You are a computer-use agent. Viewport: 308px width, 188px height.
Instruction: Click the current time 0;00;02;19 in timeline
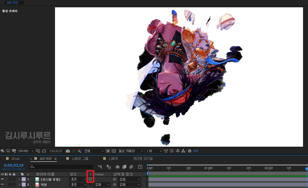point(14,165)
